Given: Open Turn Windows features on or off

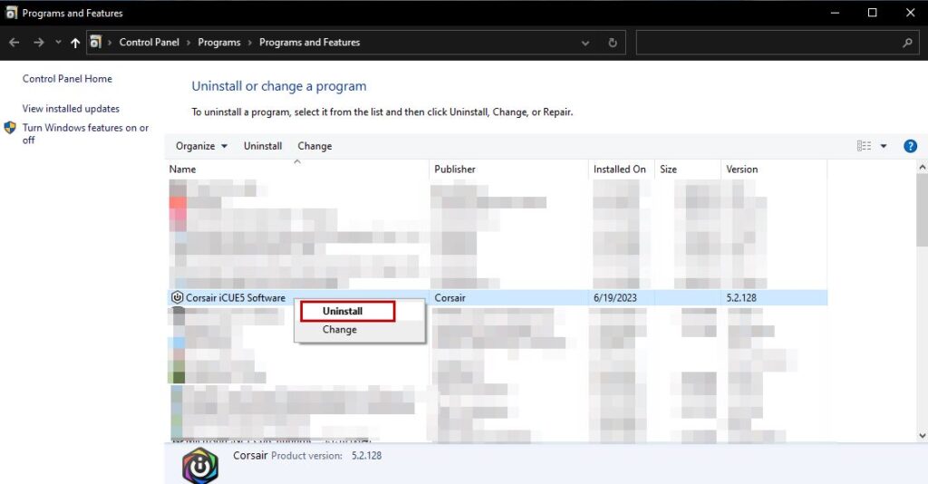Looking at the screenshot, I should click(x=85, y=134).
